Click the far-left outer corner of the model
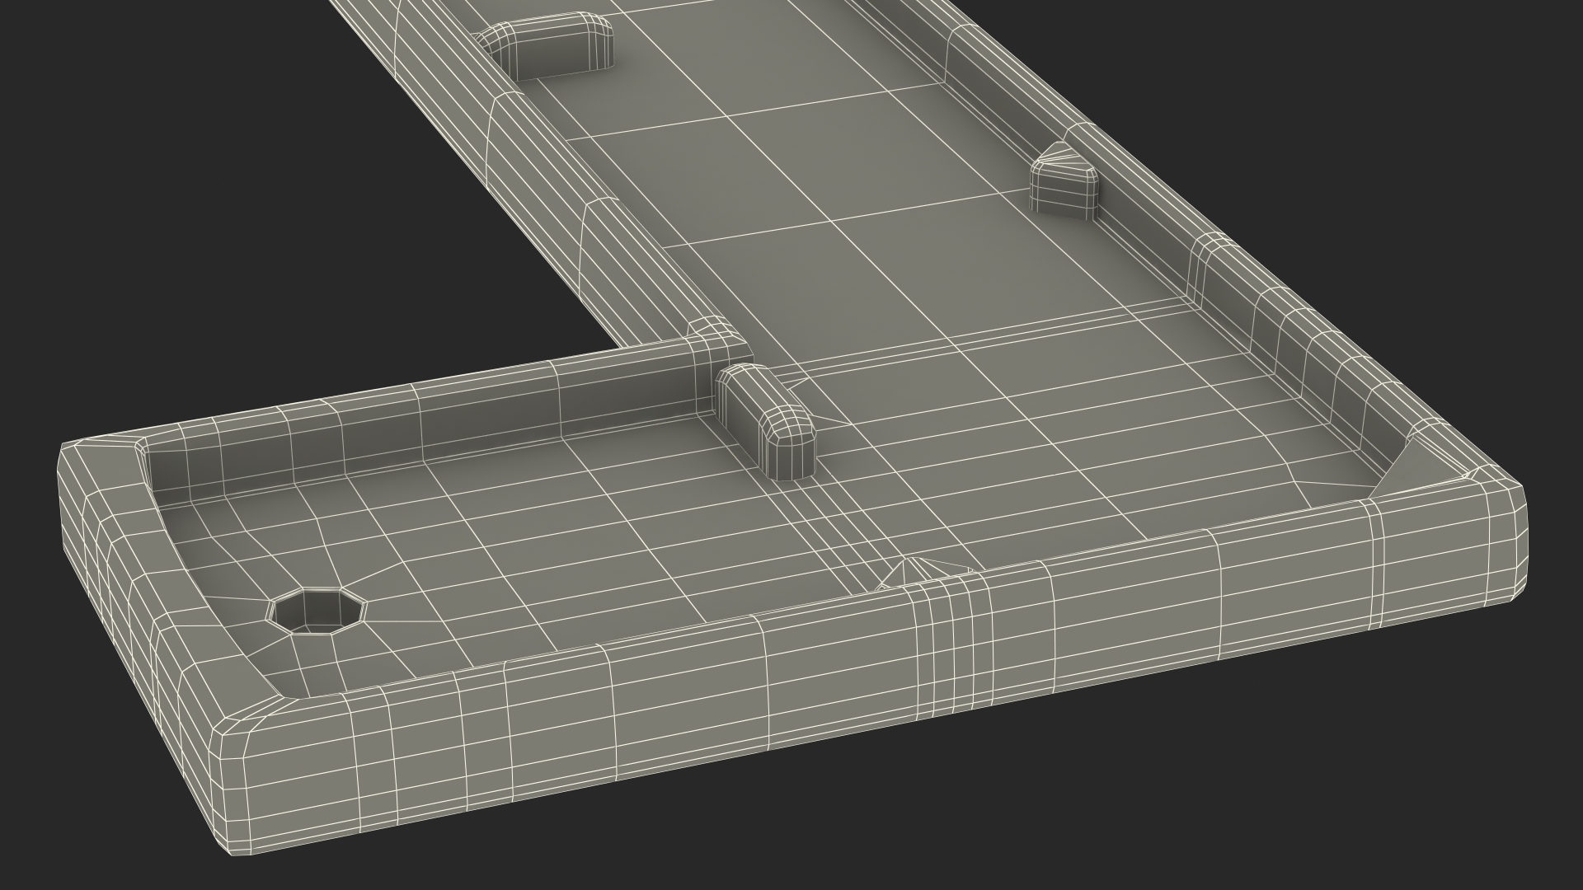Viewport: 1583px width, 890px height. pyautogui.click(x=68, y=457)
